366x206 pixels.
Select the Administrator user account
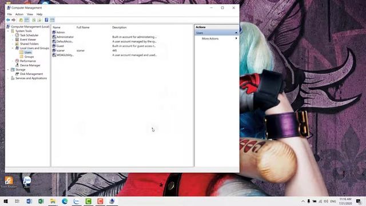(x=65, y=37)
